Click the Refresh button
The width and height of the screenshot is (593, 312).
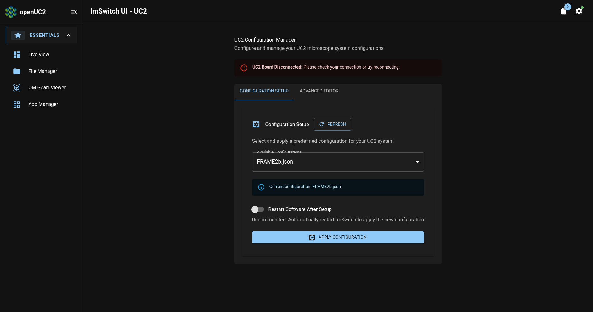[x=332, y=124]
